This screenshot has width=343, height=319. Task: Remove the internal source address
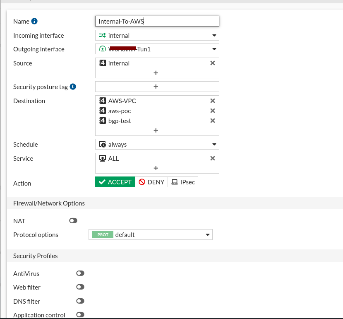coord(212,63)
